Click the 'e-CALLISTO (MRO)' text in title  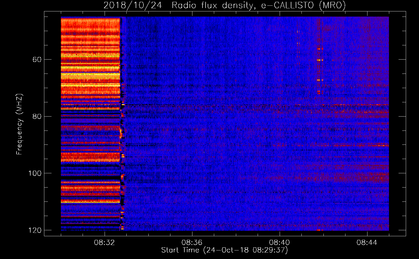304,5
